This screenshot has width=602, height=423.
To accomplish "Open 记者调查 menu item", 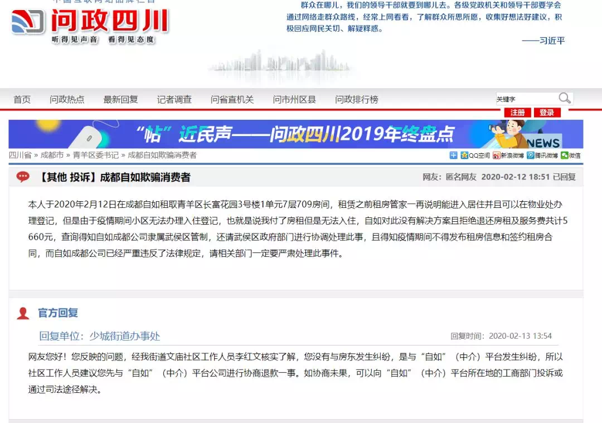I will point(174,99).
